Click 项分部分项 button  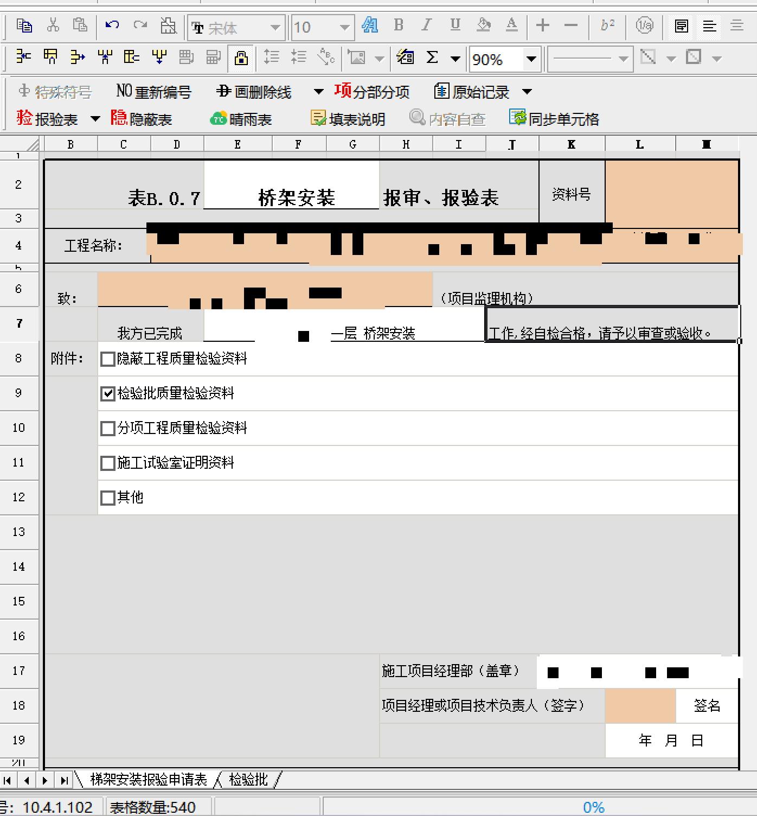(372, 91)
